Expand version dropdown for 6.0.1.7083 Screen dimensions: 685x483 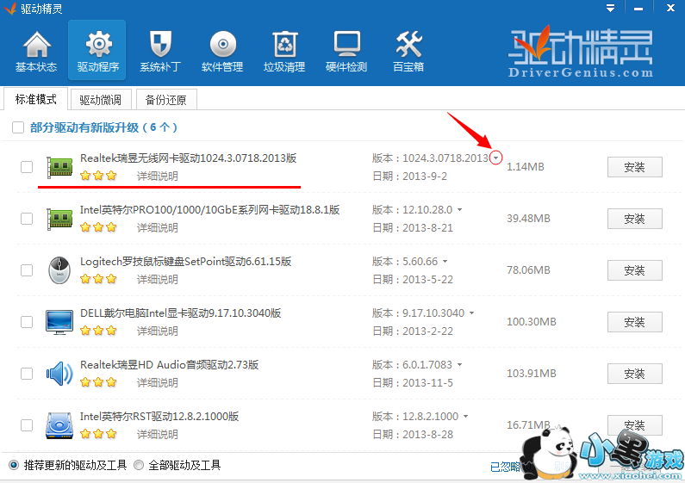(459, 364)
